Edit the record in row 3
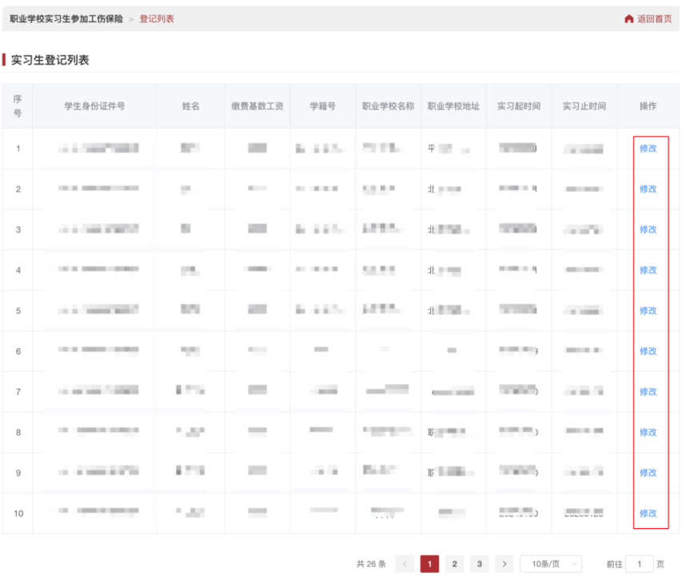This screenshot has height=576, width=690. tap(648, 230)
